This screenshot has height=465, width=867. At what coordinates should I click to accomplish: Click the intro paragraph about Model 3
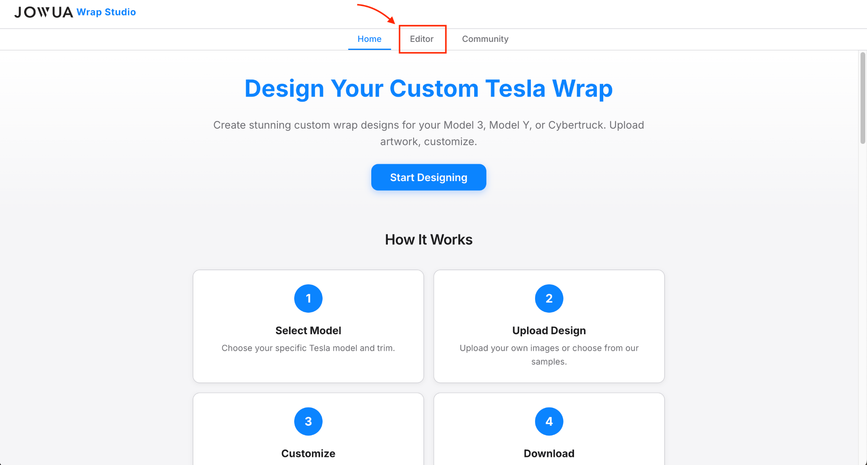coord(428,133)
